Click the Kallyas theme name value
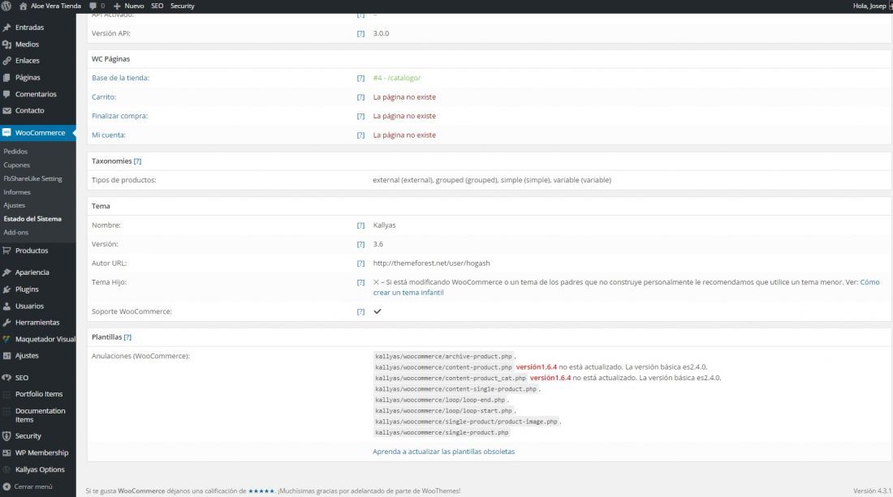Viewport: 893px width, 497px height. click(x=385, y=225)
